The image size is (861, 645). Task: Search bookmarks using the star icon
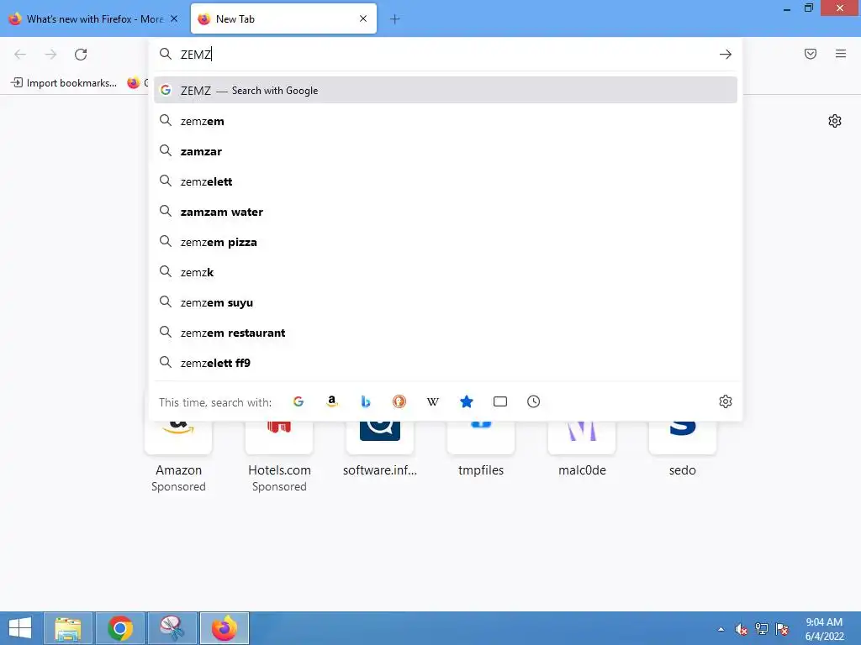pos(466,401)
